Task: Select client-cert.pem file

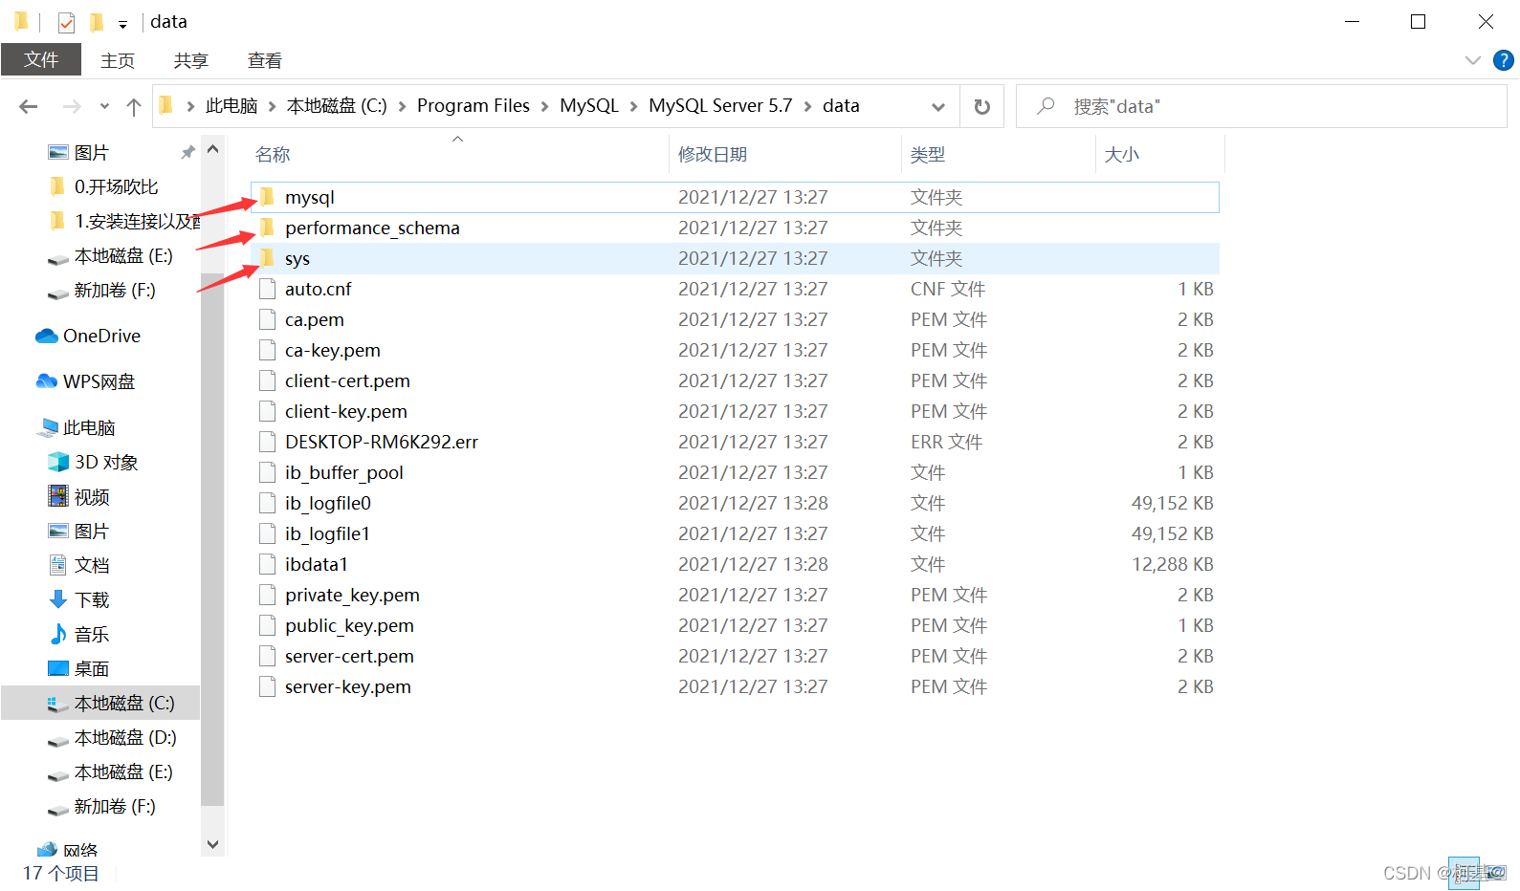Action: (x=735, y=380)
